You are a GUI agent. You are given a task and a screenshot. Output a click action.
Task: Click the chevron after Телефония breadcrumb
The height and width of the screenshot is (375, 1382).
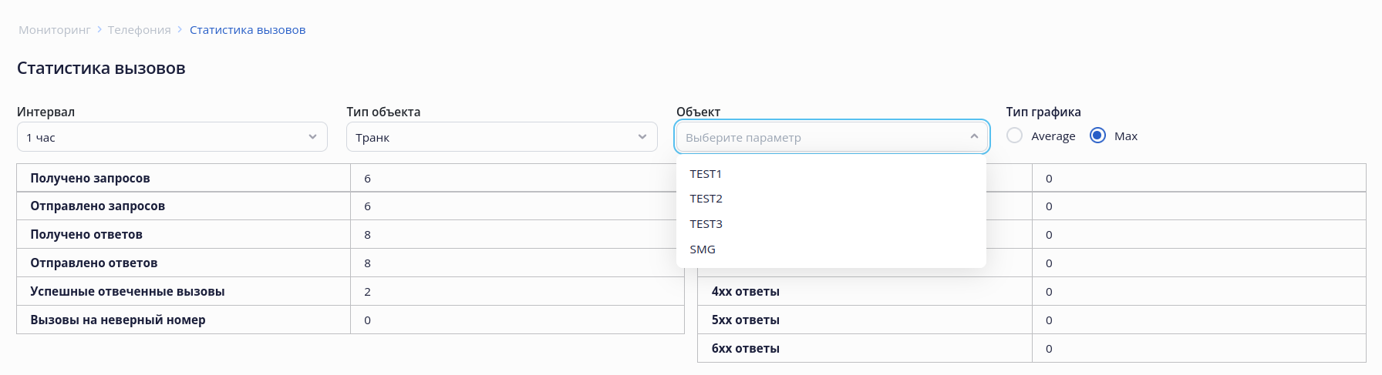pos(180,29)
